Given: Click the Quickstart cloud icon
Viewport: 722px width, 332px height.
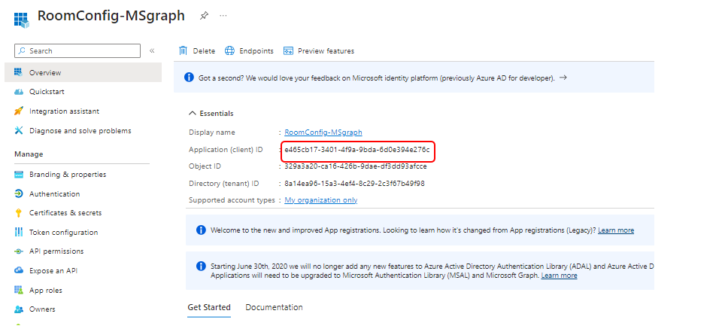Looking at the screenshot, I should pos(18,92).
